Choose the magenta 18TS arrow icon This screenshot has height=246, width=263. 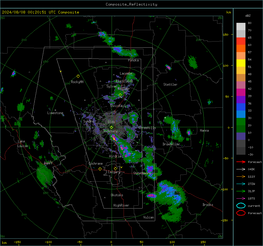[241, 199]
